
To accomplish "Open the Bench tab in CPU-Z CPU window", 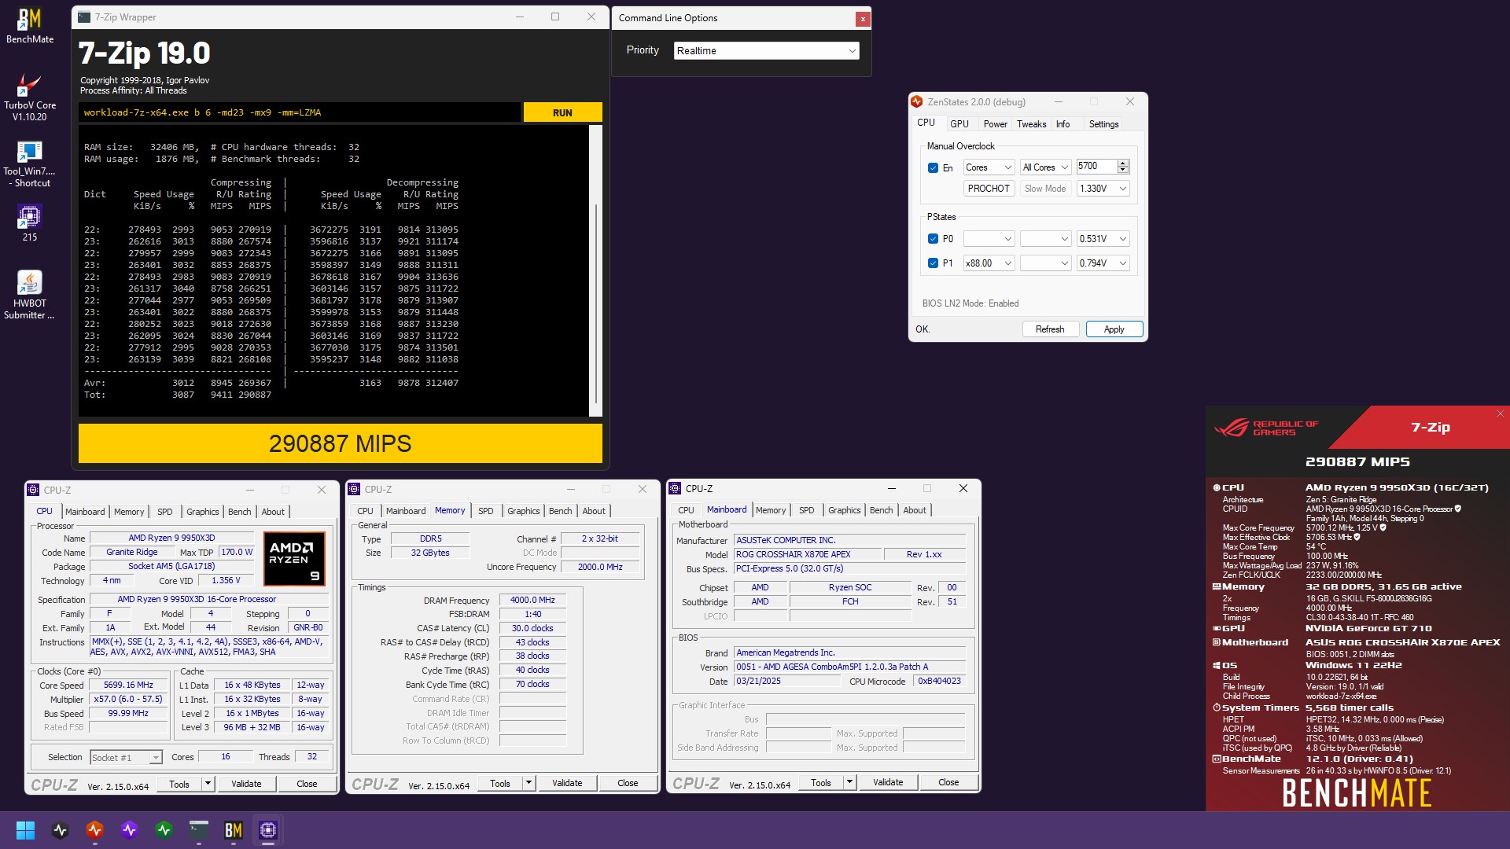I will point(239,512).
